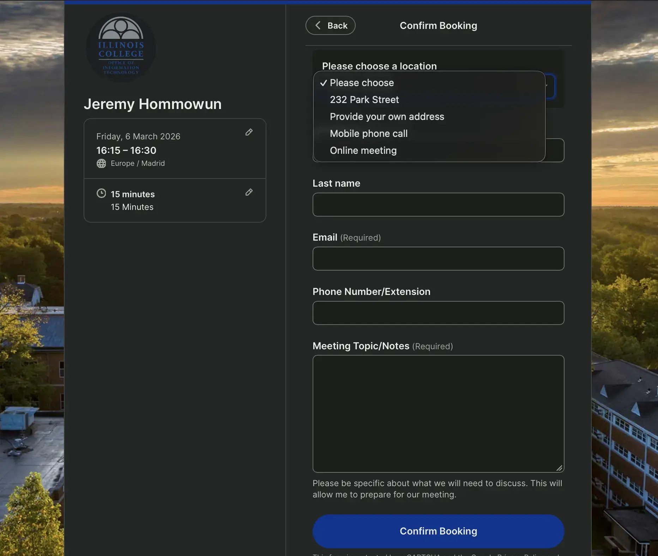Click the back chevron arrow icon

tap(317, 25)
